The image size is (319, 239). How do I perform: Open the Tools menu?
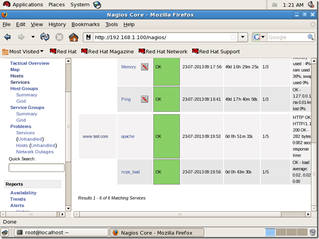tap(111, 25)
